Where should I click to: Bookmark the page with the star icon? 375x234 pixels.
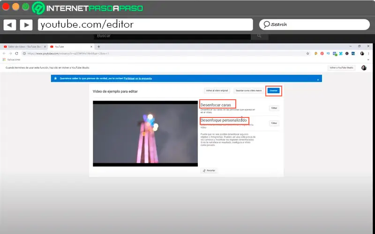(x=308, y=53)
